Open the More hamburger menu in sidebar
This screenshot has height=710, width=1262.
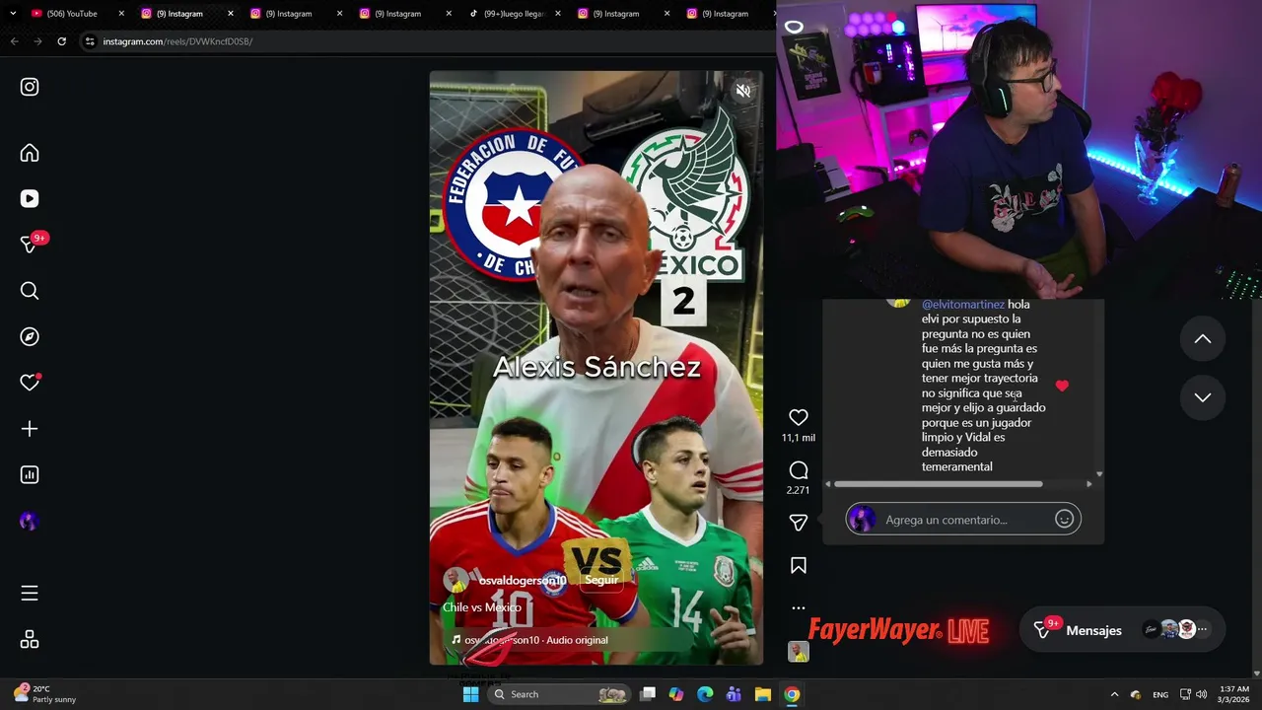[x=30, y=593]
